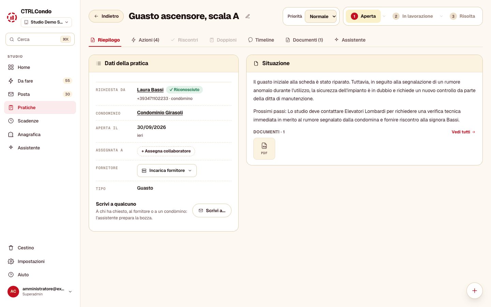Open the Documenti (1) tab

click(304, 40)
